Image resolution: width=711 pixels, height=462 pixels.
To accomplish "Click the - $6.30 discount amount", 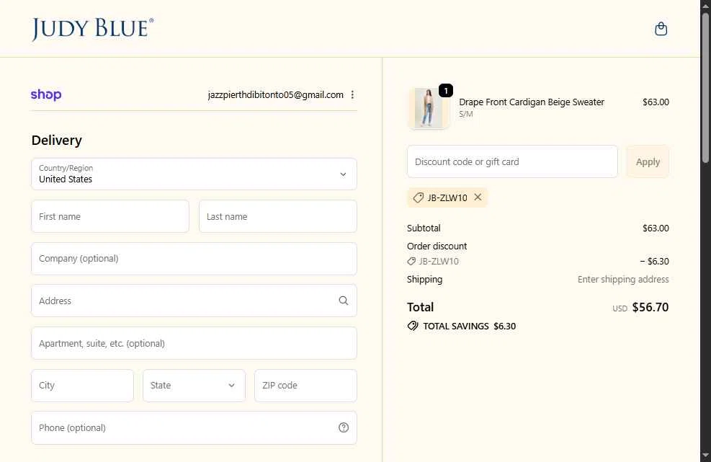I will point(654,262).
